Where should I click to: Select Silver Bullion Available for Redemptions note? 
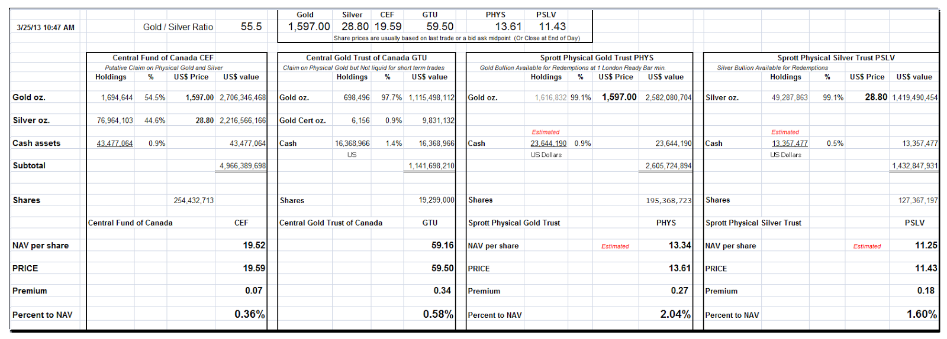coord(772,68)
